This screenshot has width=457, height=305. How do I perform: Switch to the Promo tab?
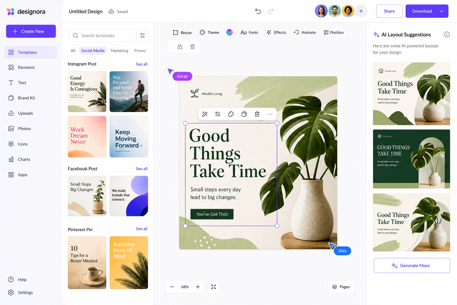pyautogui.click(x=140, y=51)
